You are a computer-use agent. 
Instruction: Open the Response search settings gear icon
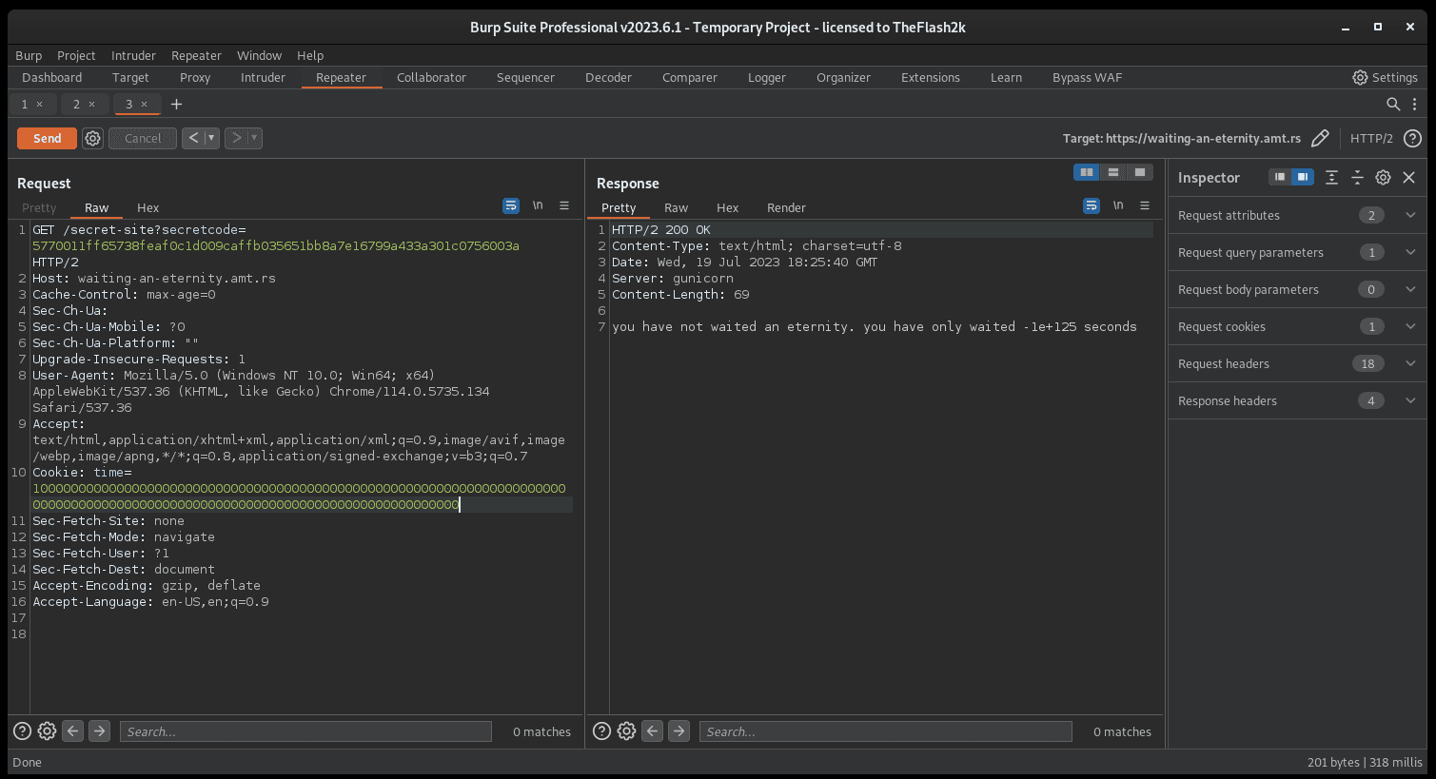click(626, 731)
